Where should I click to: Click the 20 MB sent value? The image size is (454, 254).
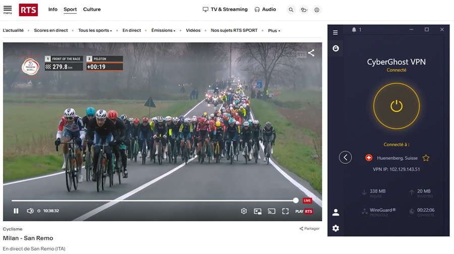[424, 191]
